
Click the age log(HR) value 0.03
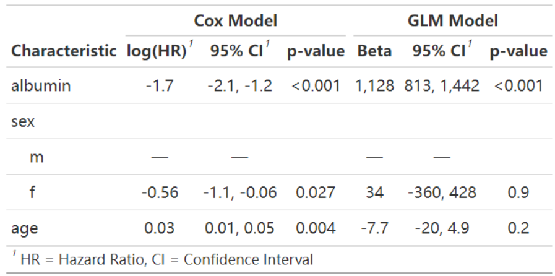point(160,228)
